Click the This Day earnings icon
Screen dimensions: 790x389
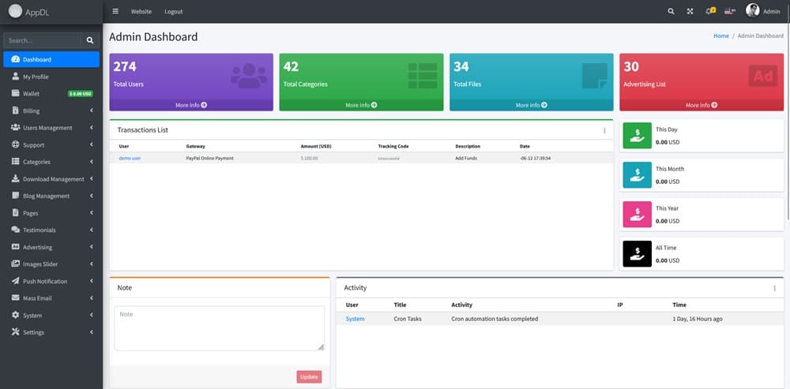point(637,136)
